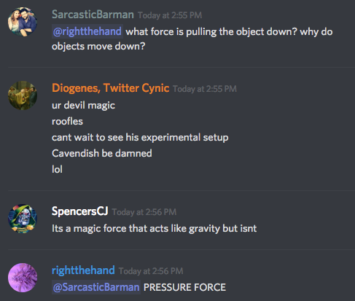Image resolution: width=355 pixels, height=301 pixels.
Task: Click the Diogenes, Twitter Cynic username
Action: pos(111,88)
